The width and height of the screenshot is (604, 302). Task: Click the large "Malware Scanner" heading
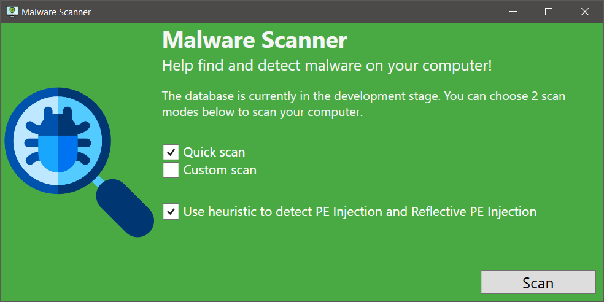[x=255, y=41]
